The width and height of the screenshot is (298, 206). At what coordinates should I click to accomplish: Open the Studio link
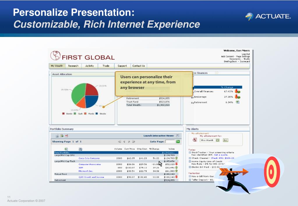point(247,59)
